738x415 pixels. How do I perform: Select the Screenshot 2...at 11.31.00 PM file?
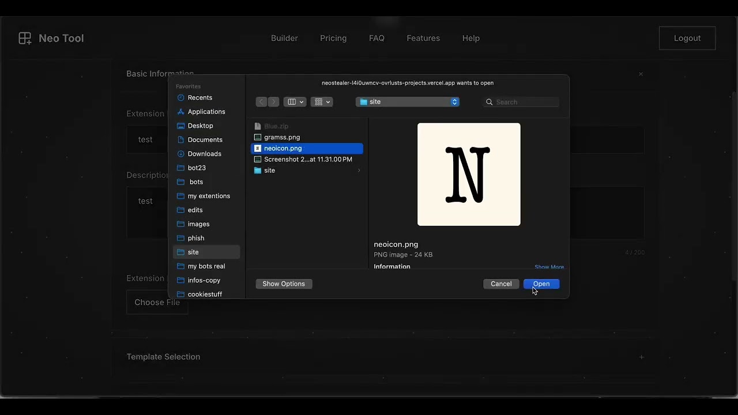point(307,160)
